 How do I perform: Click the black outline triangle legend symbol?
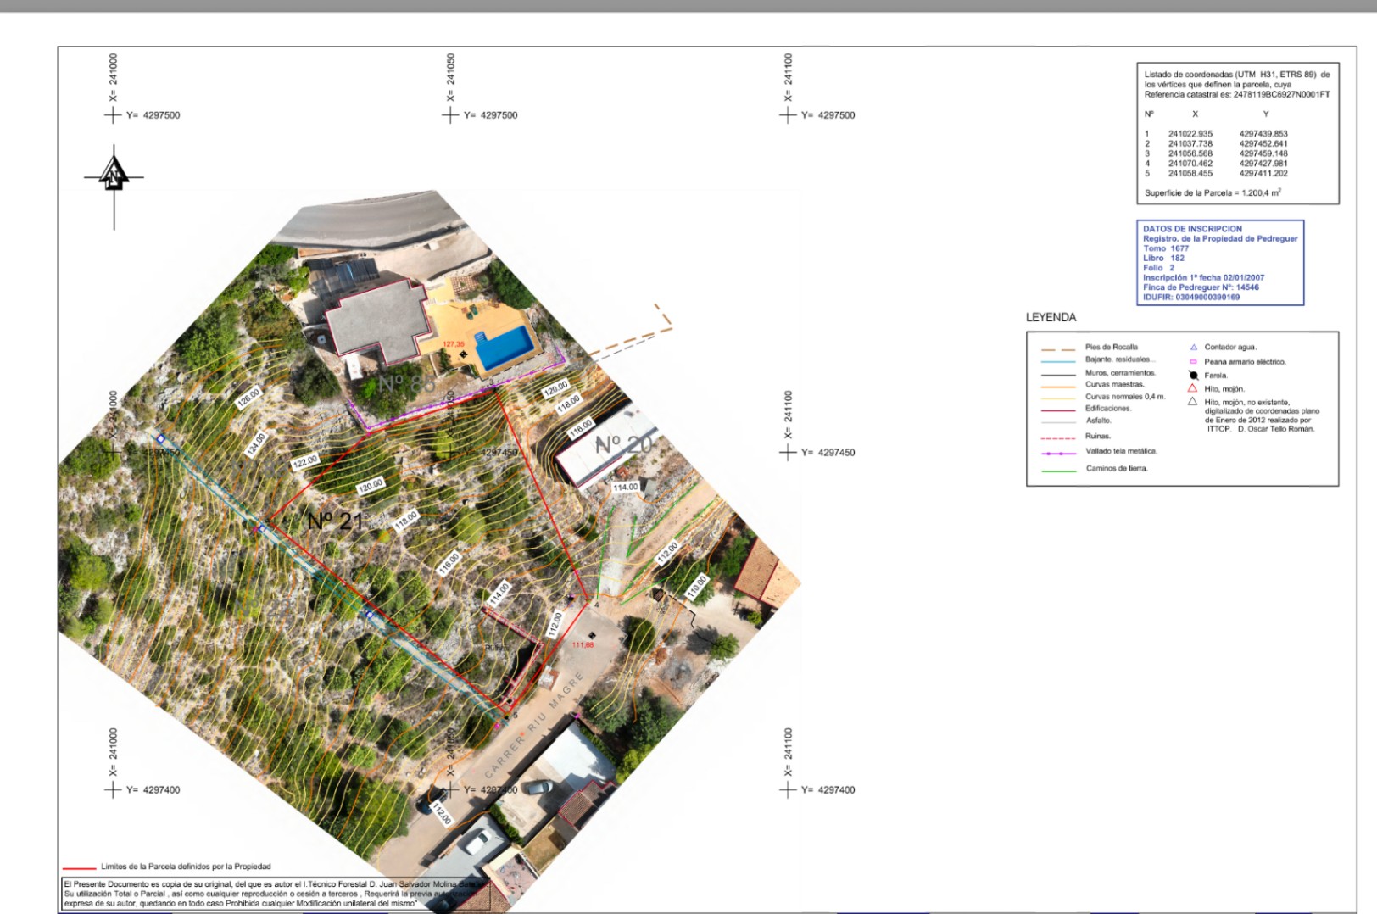(x=1192, y=402)
